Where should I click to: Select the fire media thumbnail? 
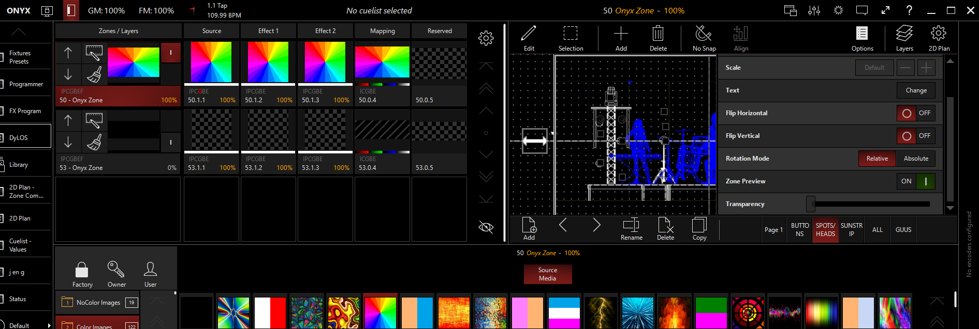tap(674, 312)
